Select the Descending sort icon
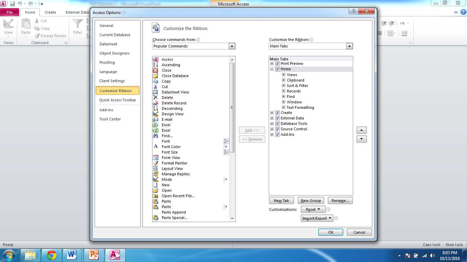 pos(156,108)
